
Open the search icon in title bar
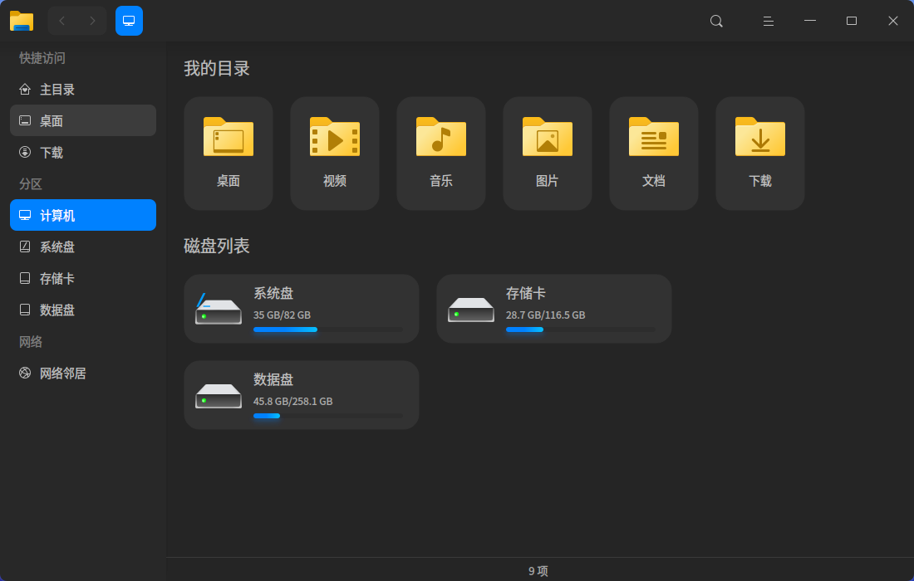(x=716, y=22)
